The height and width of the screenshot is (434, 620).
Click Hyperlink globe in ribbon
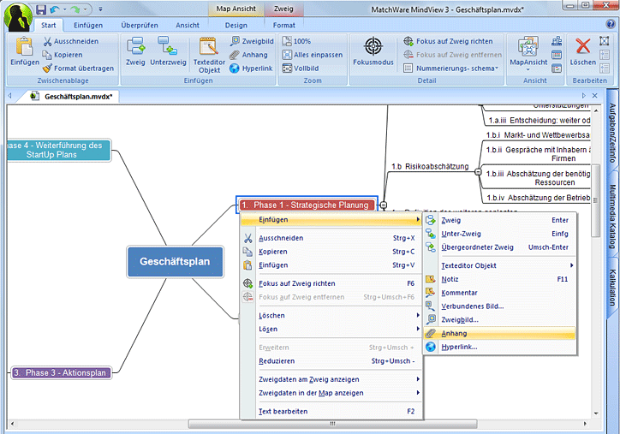(x=252, y=68)
